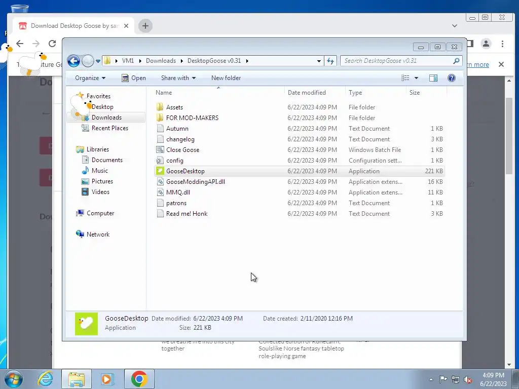The width and height of the screenshot is (519, 389).
Task: Click Downloads in the address breadcrumb
Action: pyautogui.click(x=161, y=61)
